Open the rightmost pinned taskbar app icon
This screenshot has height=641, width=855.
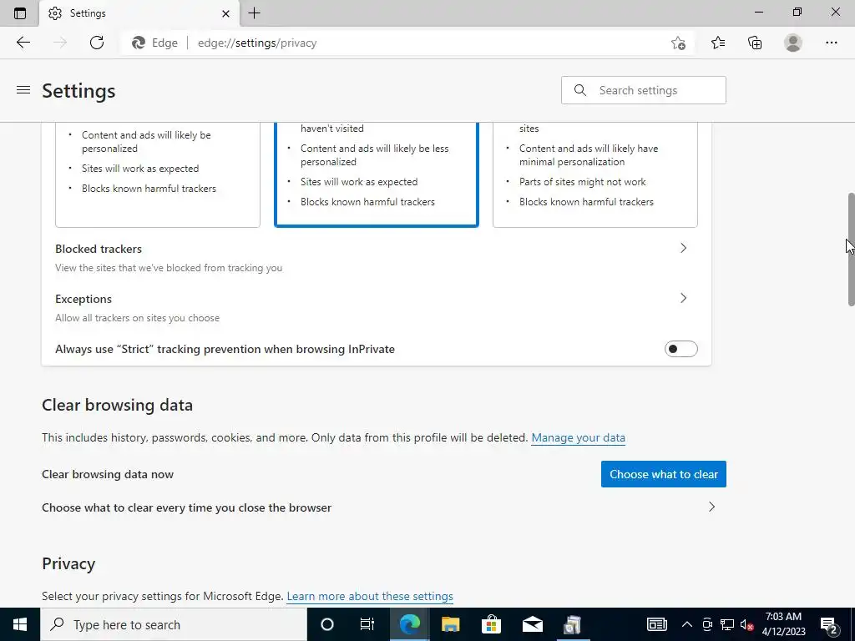tap(573, 624)
